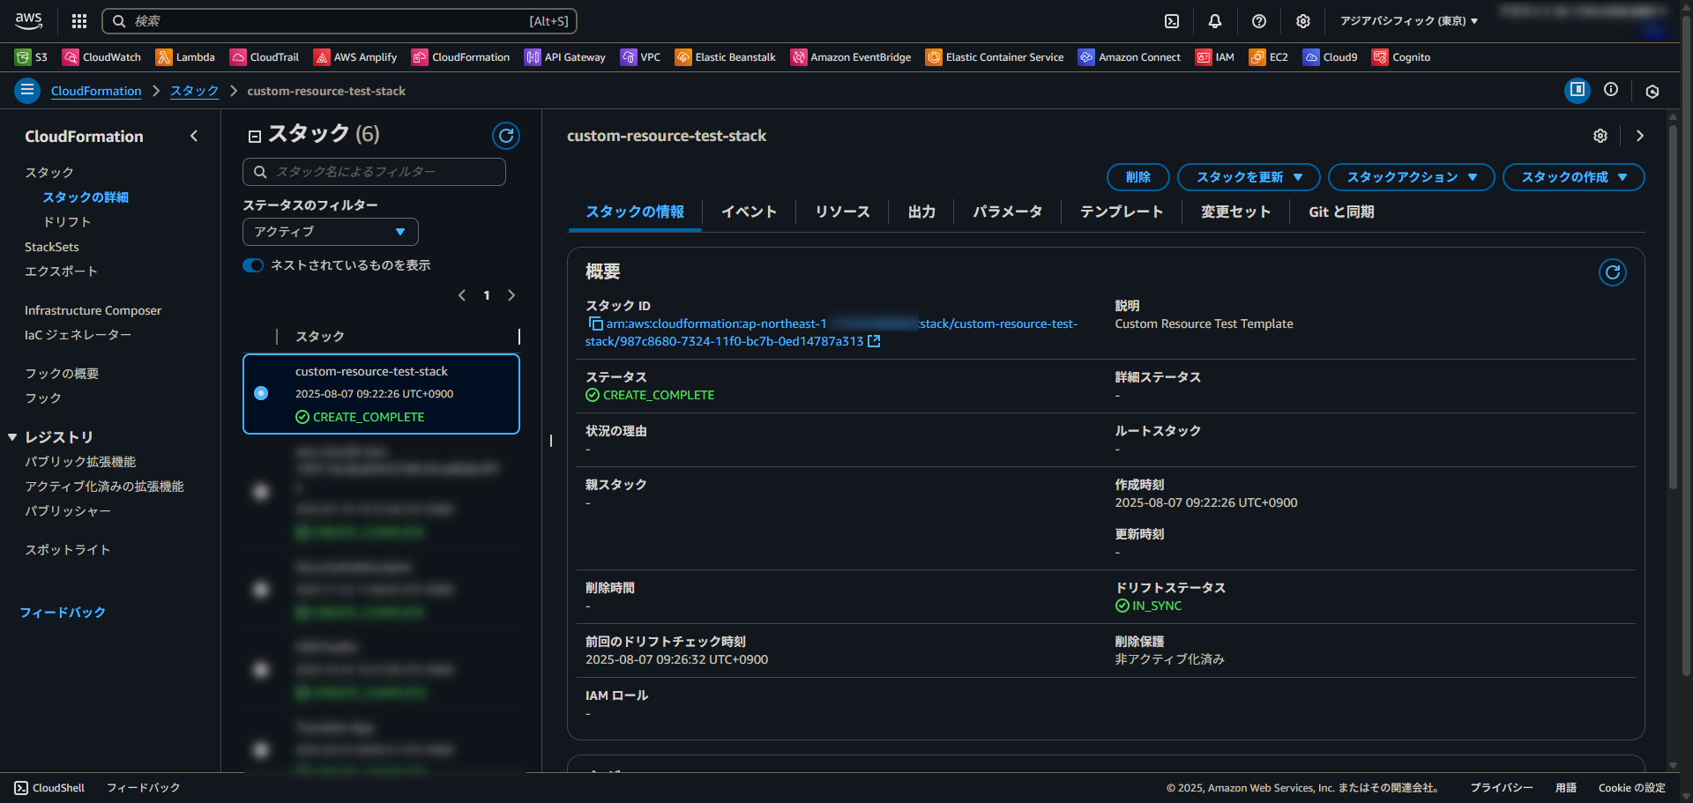Open the CloudTrail shortcut
Screen dimensions: 1693x803
[265, 57]
